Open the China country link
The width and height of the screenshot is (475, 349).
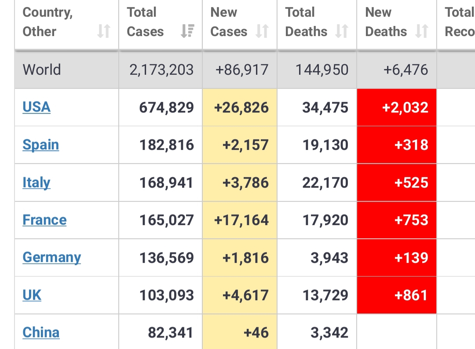point(41,333)
